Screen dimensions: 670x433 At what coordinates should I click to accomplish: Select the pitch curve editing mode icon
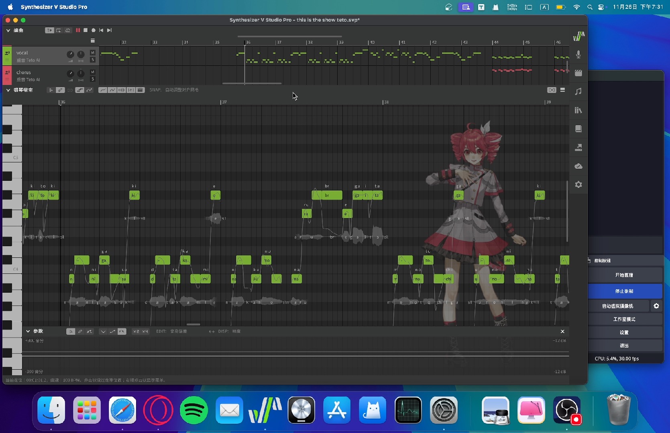[89, 90]
